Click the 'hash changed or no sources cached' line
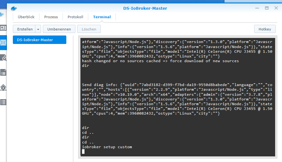 pos(161,61)
